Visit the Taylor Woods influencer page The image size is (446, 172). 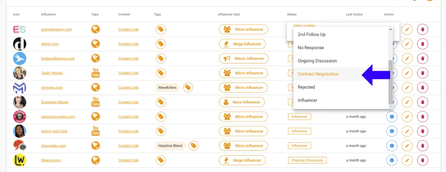pyautogui.click(x=52, y=73)
